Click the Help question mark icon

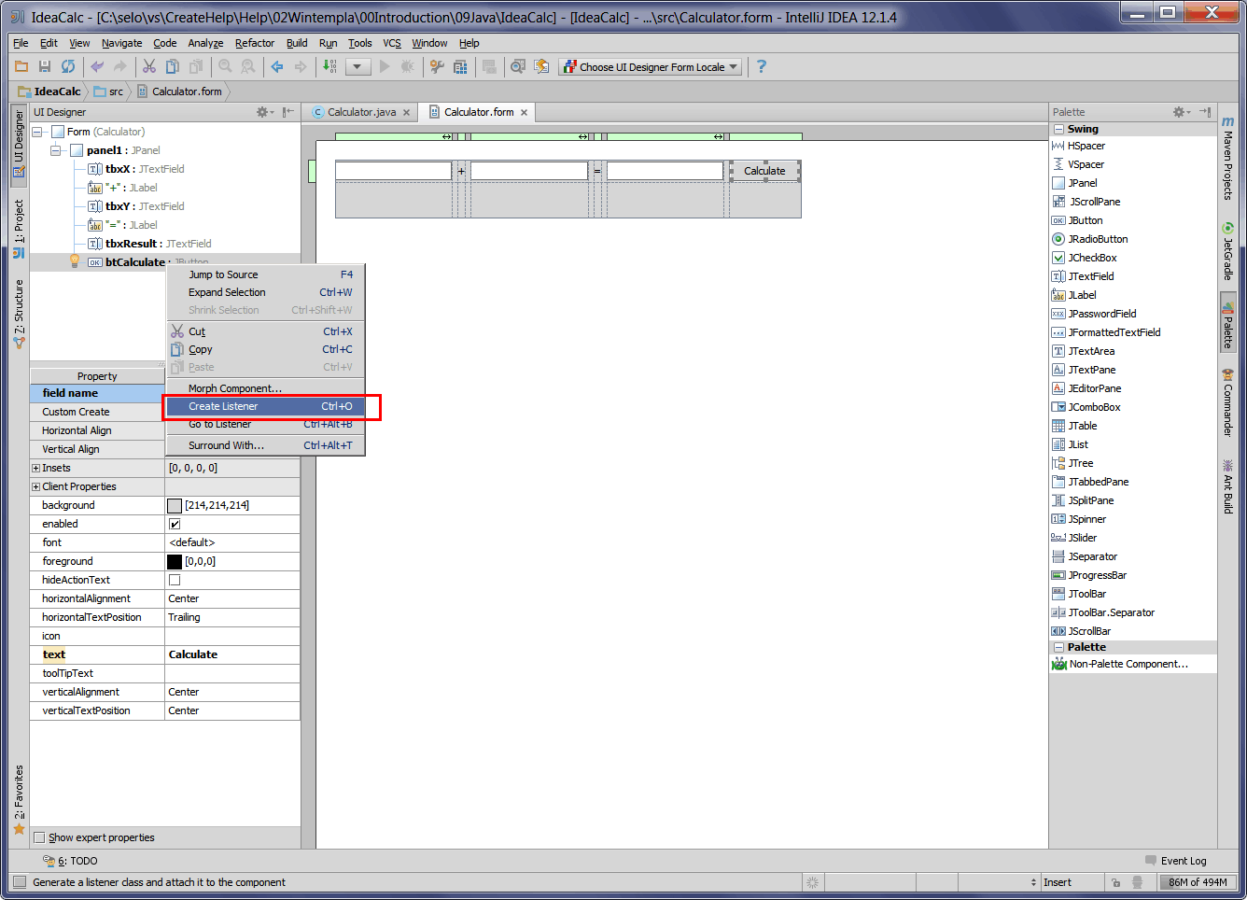click(762, 66)
